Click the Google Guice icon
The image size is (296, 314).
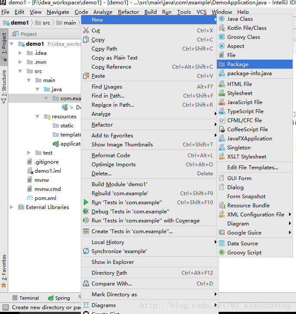pos(221,232)
